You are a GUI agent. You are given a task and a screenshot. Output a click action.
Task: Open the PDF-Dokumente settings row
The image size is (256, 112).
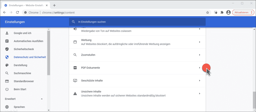(x=137, y=68)
